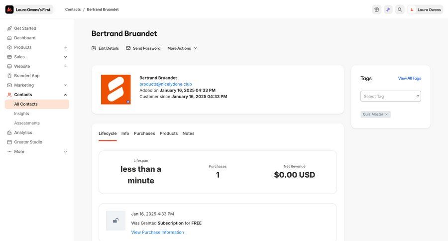Open Creator Studio in sidebar
This screenshot has width=448, height=241.
click(28, 142)
